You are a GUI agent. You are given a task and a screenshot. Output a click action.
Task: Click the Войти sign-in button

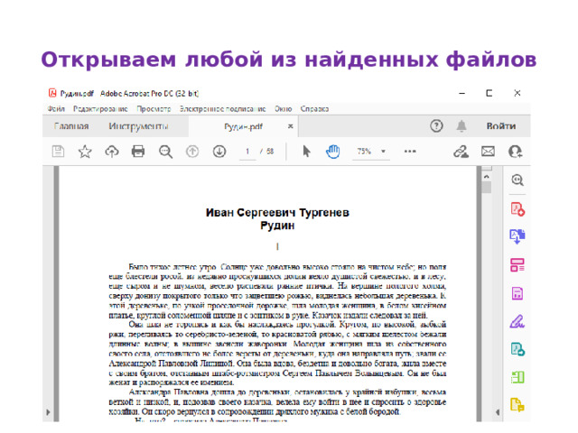501,126
